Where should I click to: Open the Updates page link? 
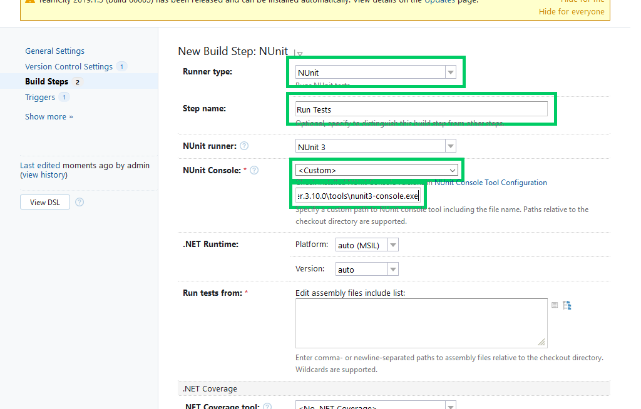click(439, 2)
